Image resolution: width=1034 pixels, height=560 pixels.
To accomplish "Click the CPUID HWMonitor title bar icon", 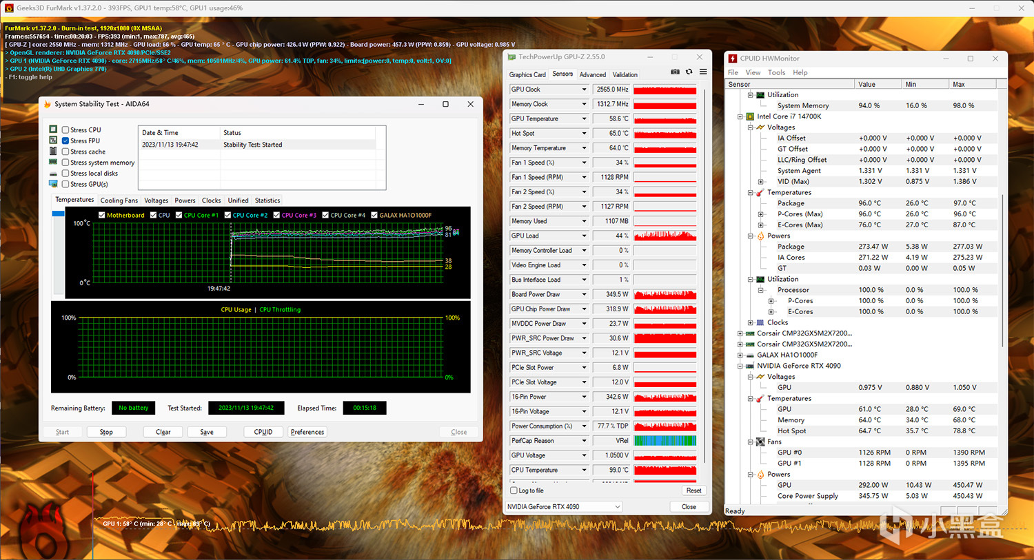I will click(x=733, y=59).
